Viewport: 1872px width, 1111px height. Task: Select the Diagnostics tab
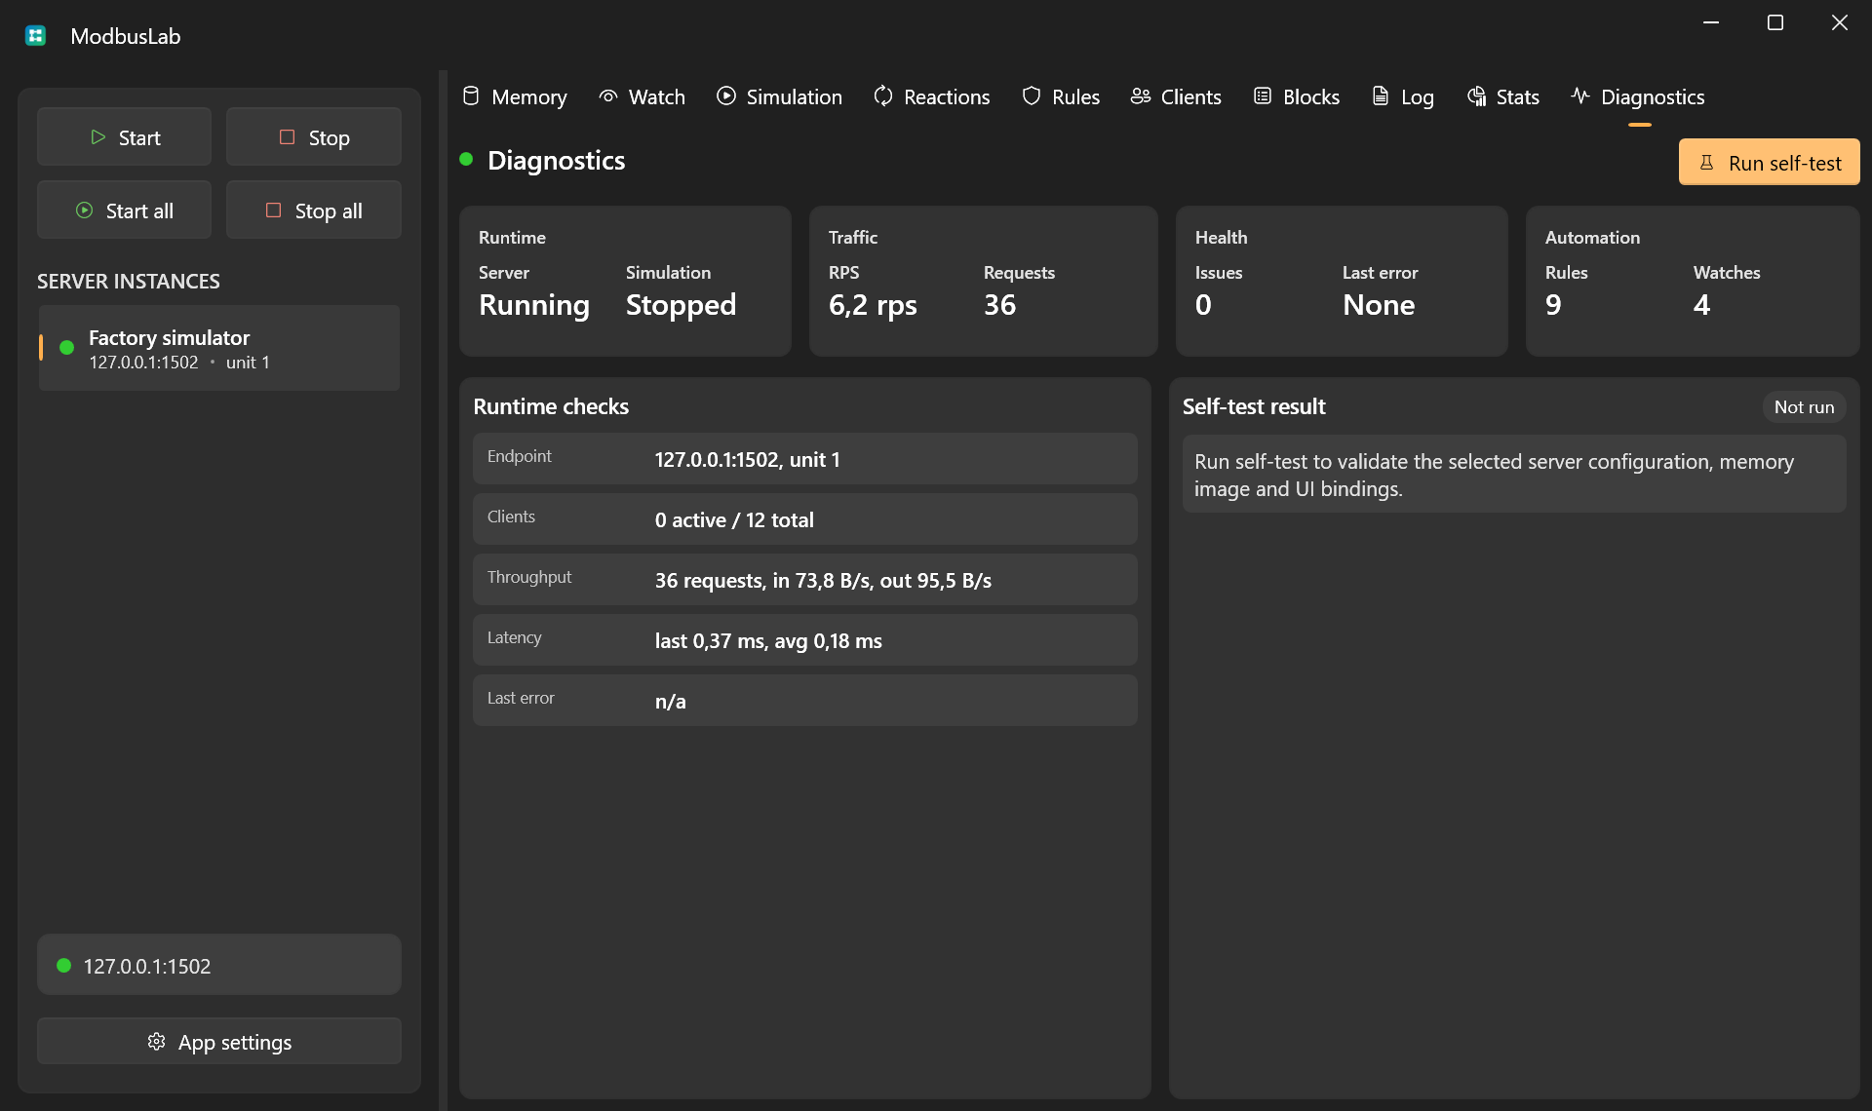(x=1638, y=96)
